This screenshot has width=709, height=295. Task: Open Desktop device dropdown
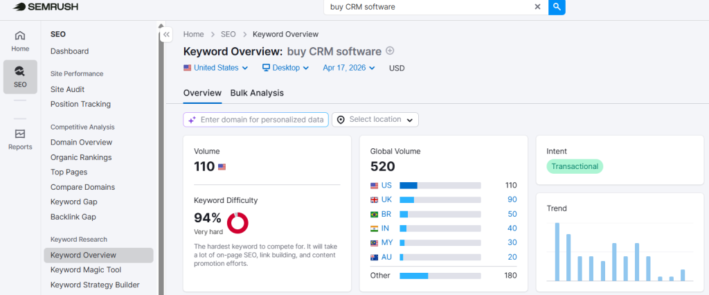click(285, 68)
